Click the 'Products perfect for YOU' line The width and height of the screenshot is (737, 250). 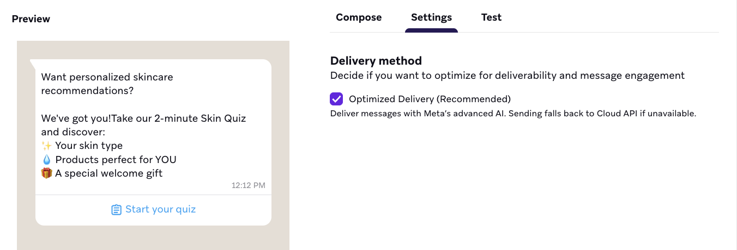click(x=116, y=160)
